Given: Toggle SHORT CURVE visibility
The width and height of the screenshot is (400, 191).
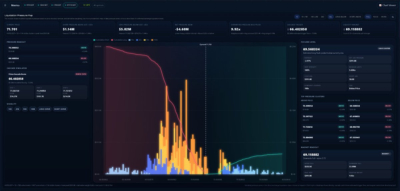Looking at the screenshot, I should [x=60, y=109].
